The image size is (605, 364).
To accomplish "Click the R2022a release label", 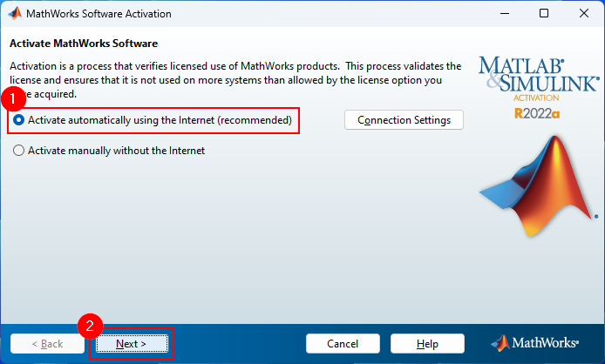I will pos(537,113).
